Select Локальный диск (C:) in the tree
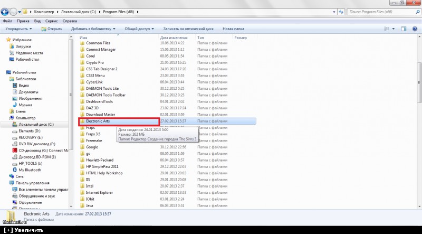This screenshot has height=234, width=422. [36, 125]
